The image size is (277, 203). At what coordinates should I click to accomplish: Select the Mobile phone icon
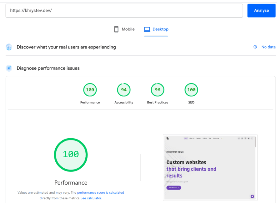click(117, 29)
